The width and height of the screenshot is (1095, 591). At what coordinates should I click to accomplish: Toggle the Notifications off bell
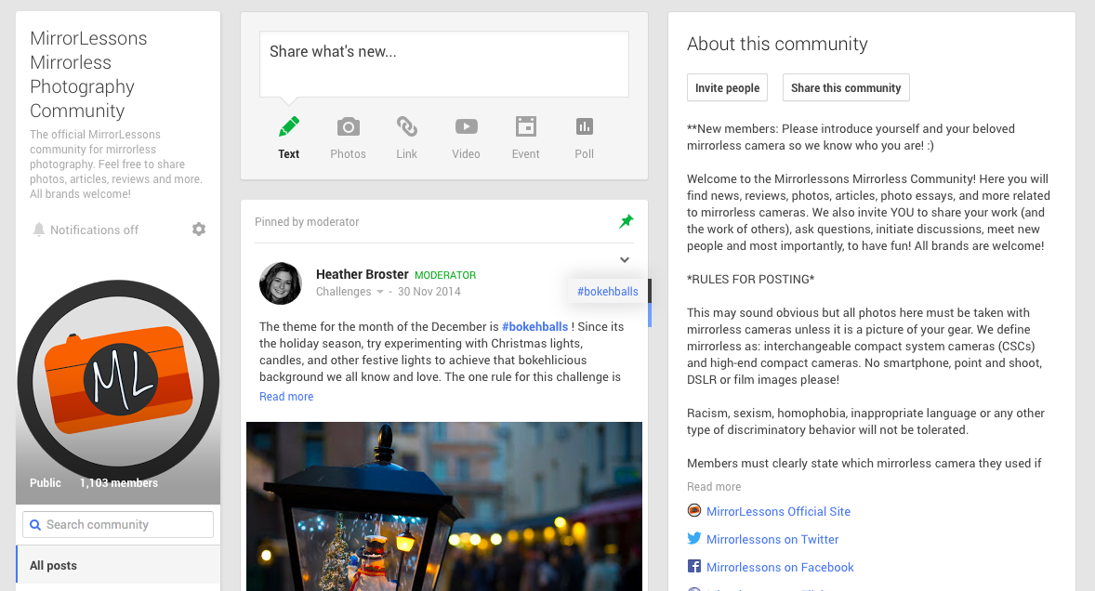(39, 230)
